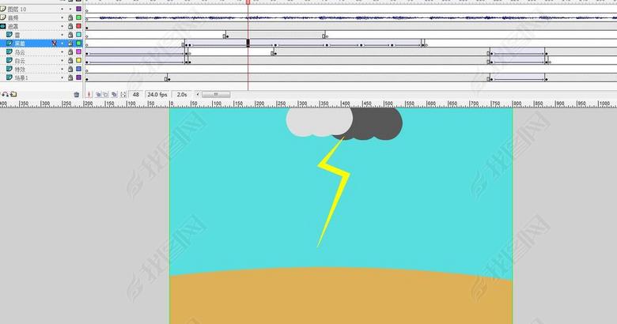The width and height of the screenshot is (617, 324).
Task: Click the 24.0 fps frame rate field
Action: pos(157,94)
